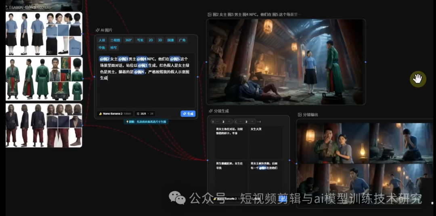The height and width of the screenshot is (216, 436).
Task: Click the @图5 mention chip in the prompt
Action: click(x=175, y=59)
